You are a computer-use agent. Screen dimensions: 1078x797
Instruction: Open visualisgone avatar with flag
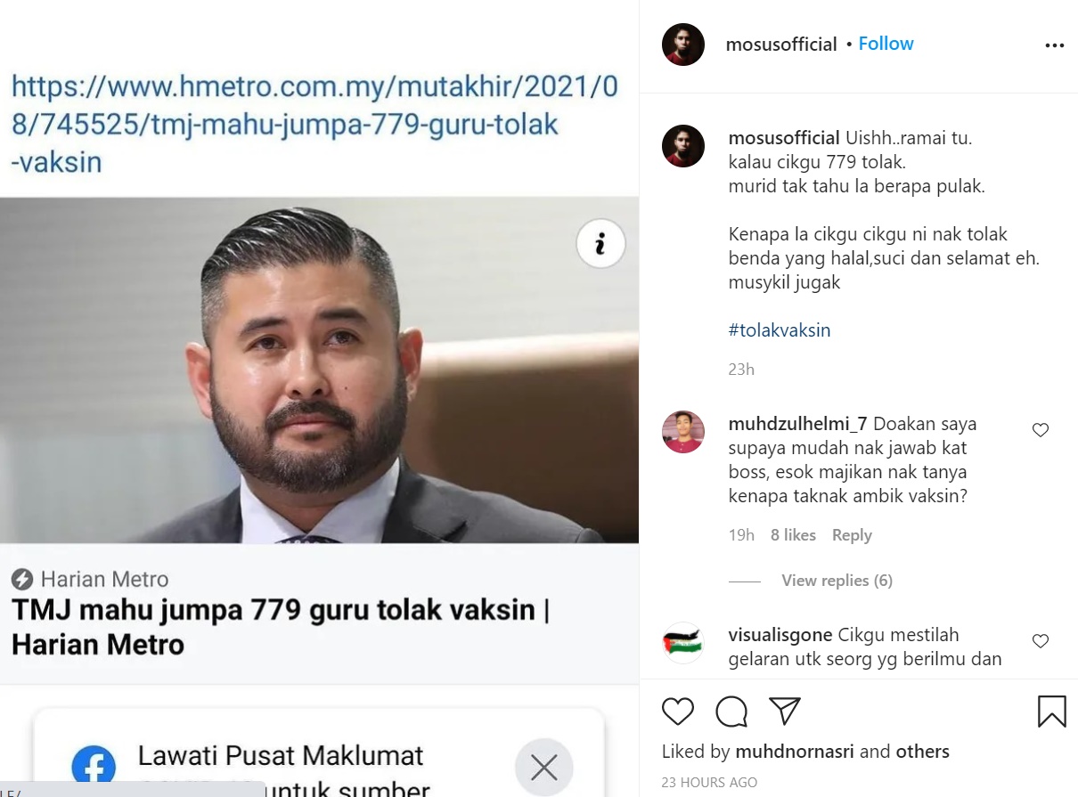(x=683, y=643)
